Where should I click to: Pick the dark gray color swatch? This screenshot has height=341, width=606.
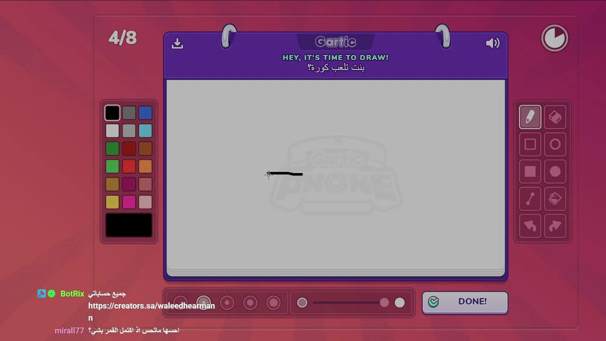(x=129, y=113)
